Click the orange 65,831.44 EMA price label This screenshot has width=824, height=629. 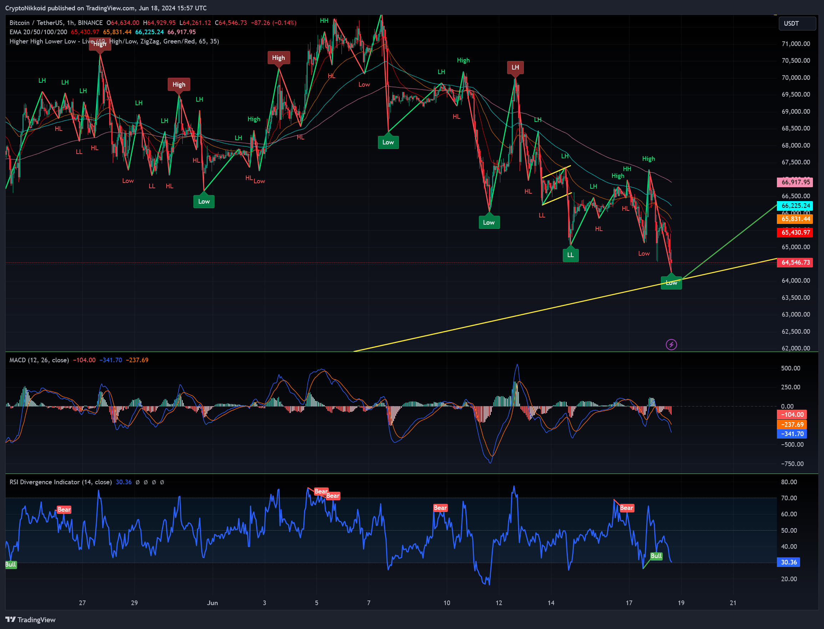[x=795, y=219]
